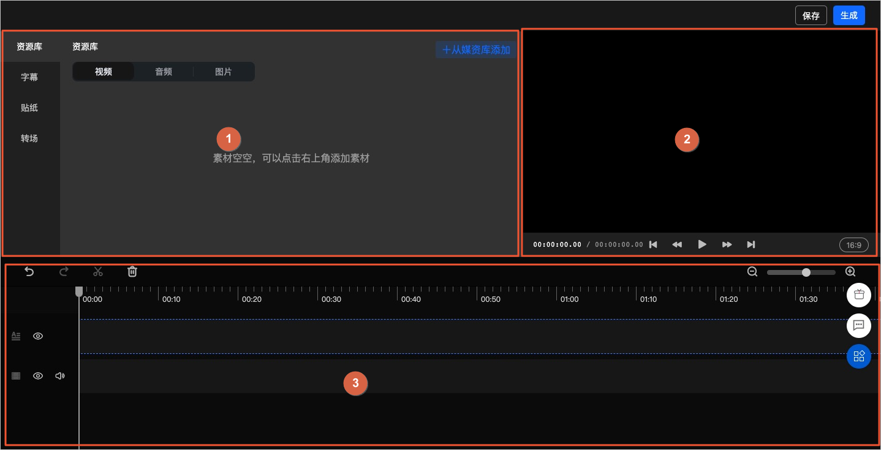Skip to the start of the video
This screenshot has height=450, width=881.
click(x=653, y=244)
